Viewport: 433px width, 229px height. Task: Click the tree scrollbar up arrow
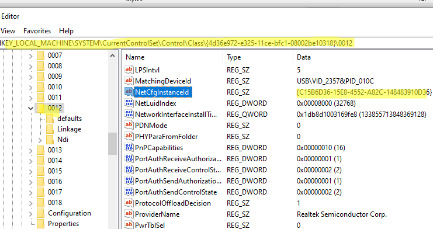click(112, 56)
